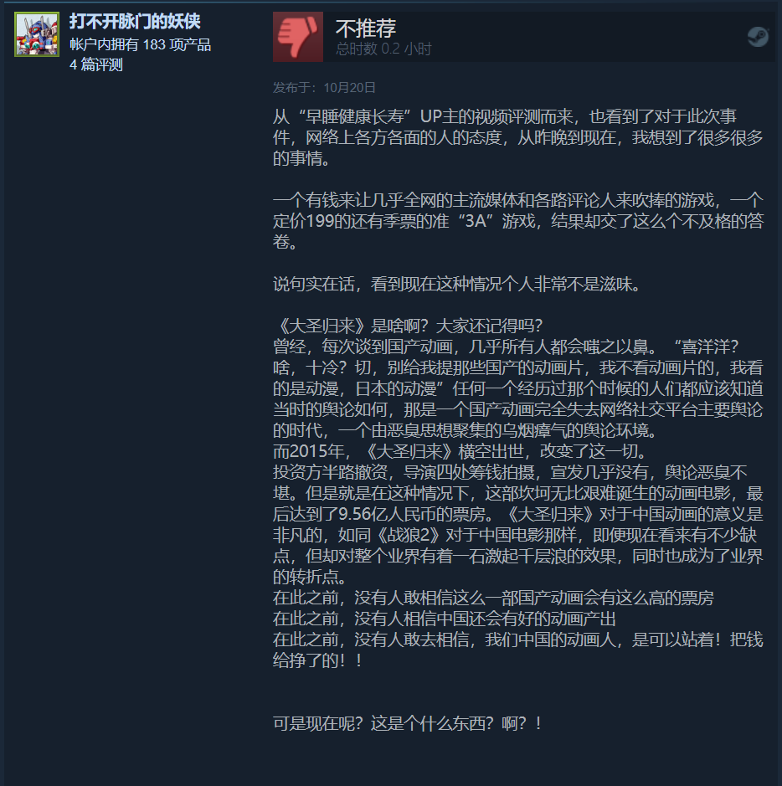Click the line 而2015年,《大圣归来》横空出世
The height and width of the screenshot is (786, 782).
pos(460,451)
